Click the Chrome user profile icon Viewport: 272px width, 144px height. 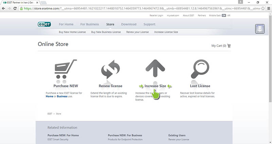240,2
